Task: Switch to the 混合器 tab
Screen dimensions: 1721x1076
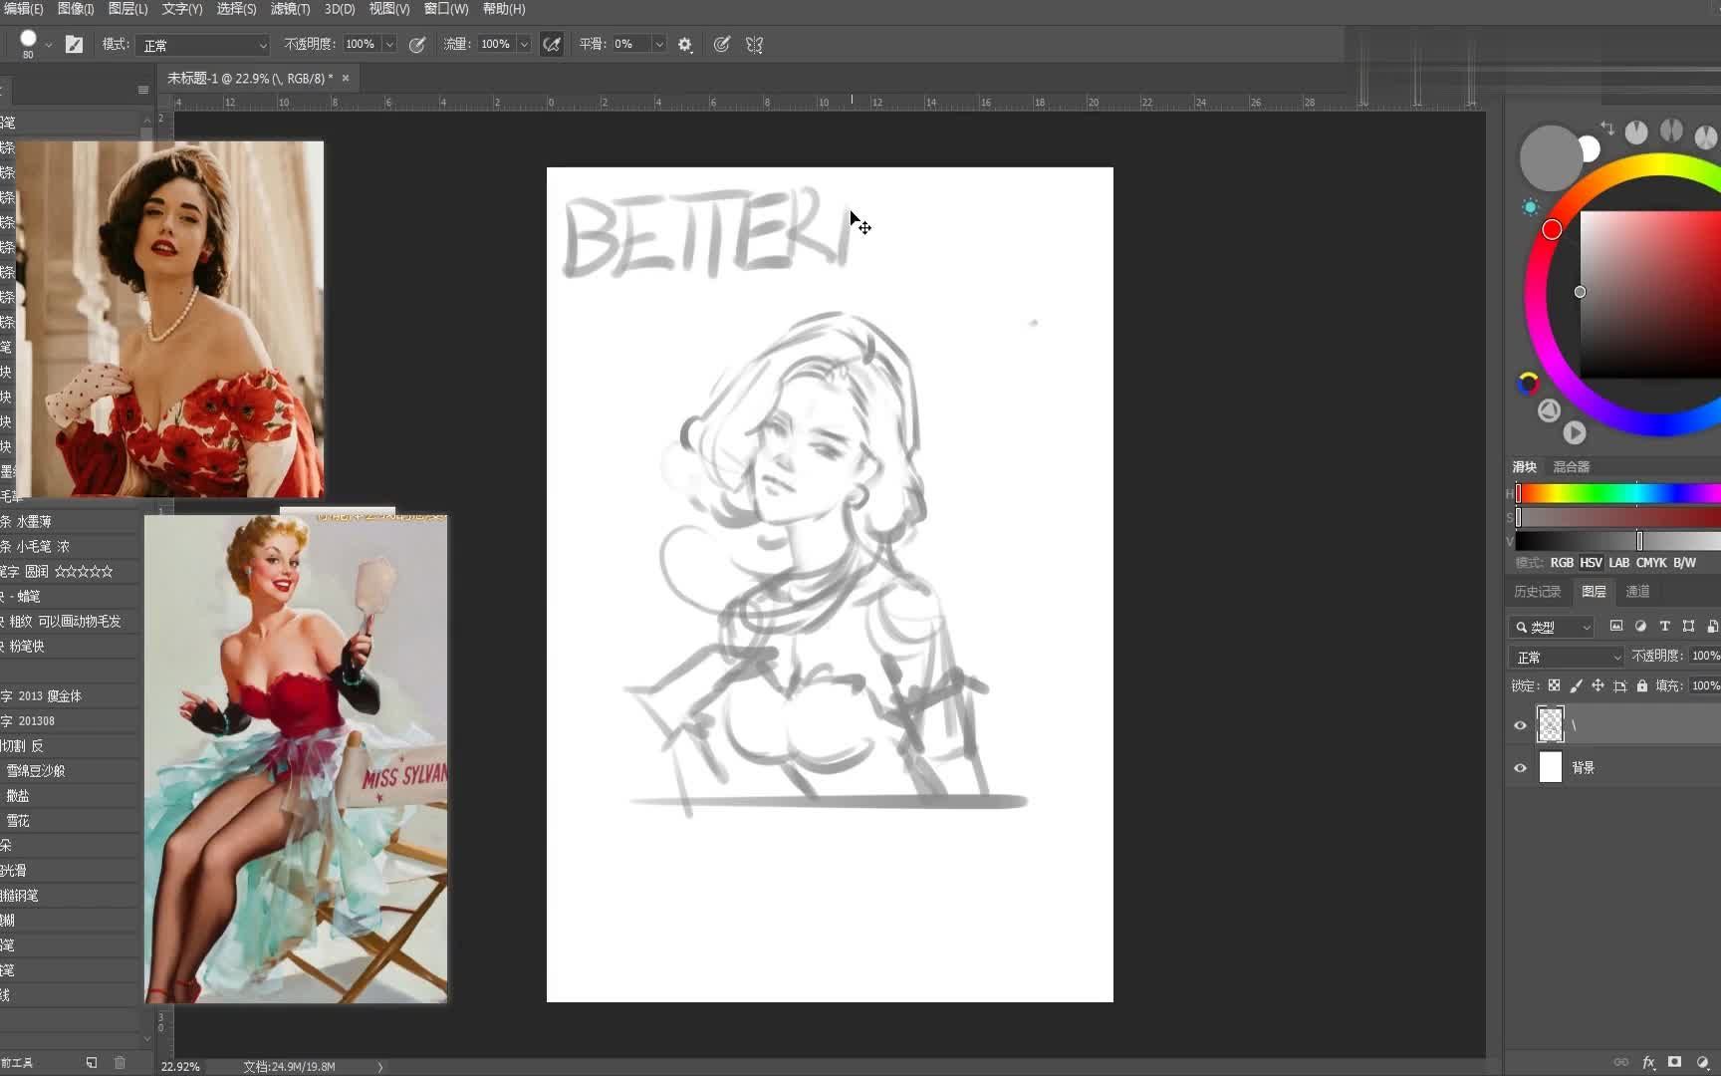Action: pos(1572,467)
